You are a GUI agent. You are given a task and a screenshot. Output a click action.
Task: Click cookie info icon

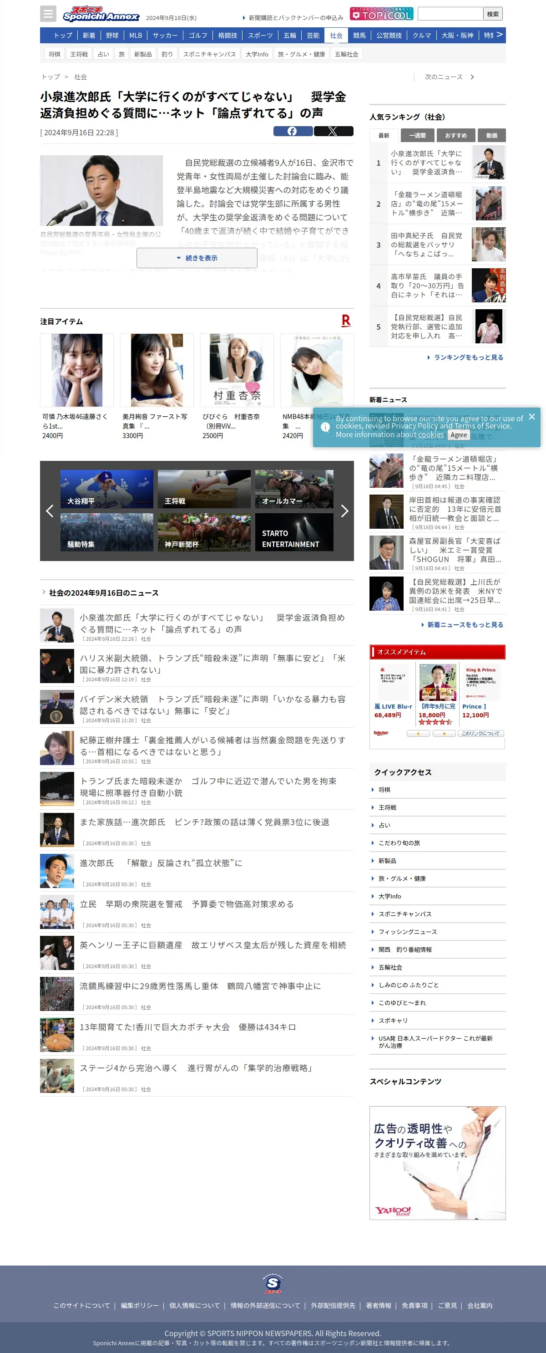325,427
